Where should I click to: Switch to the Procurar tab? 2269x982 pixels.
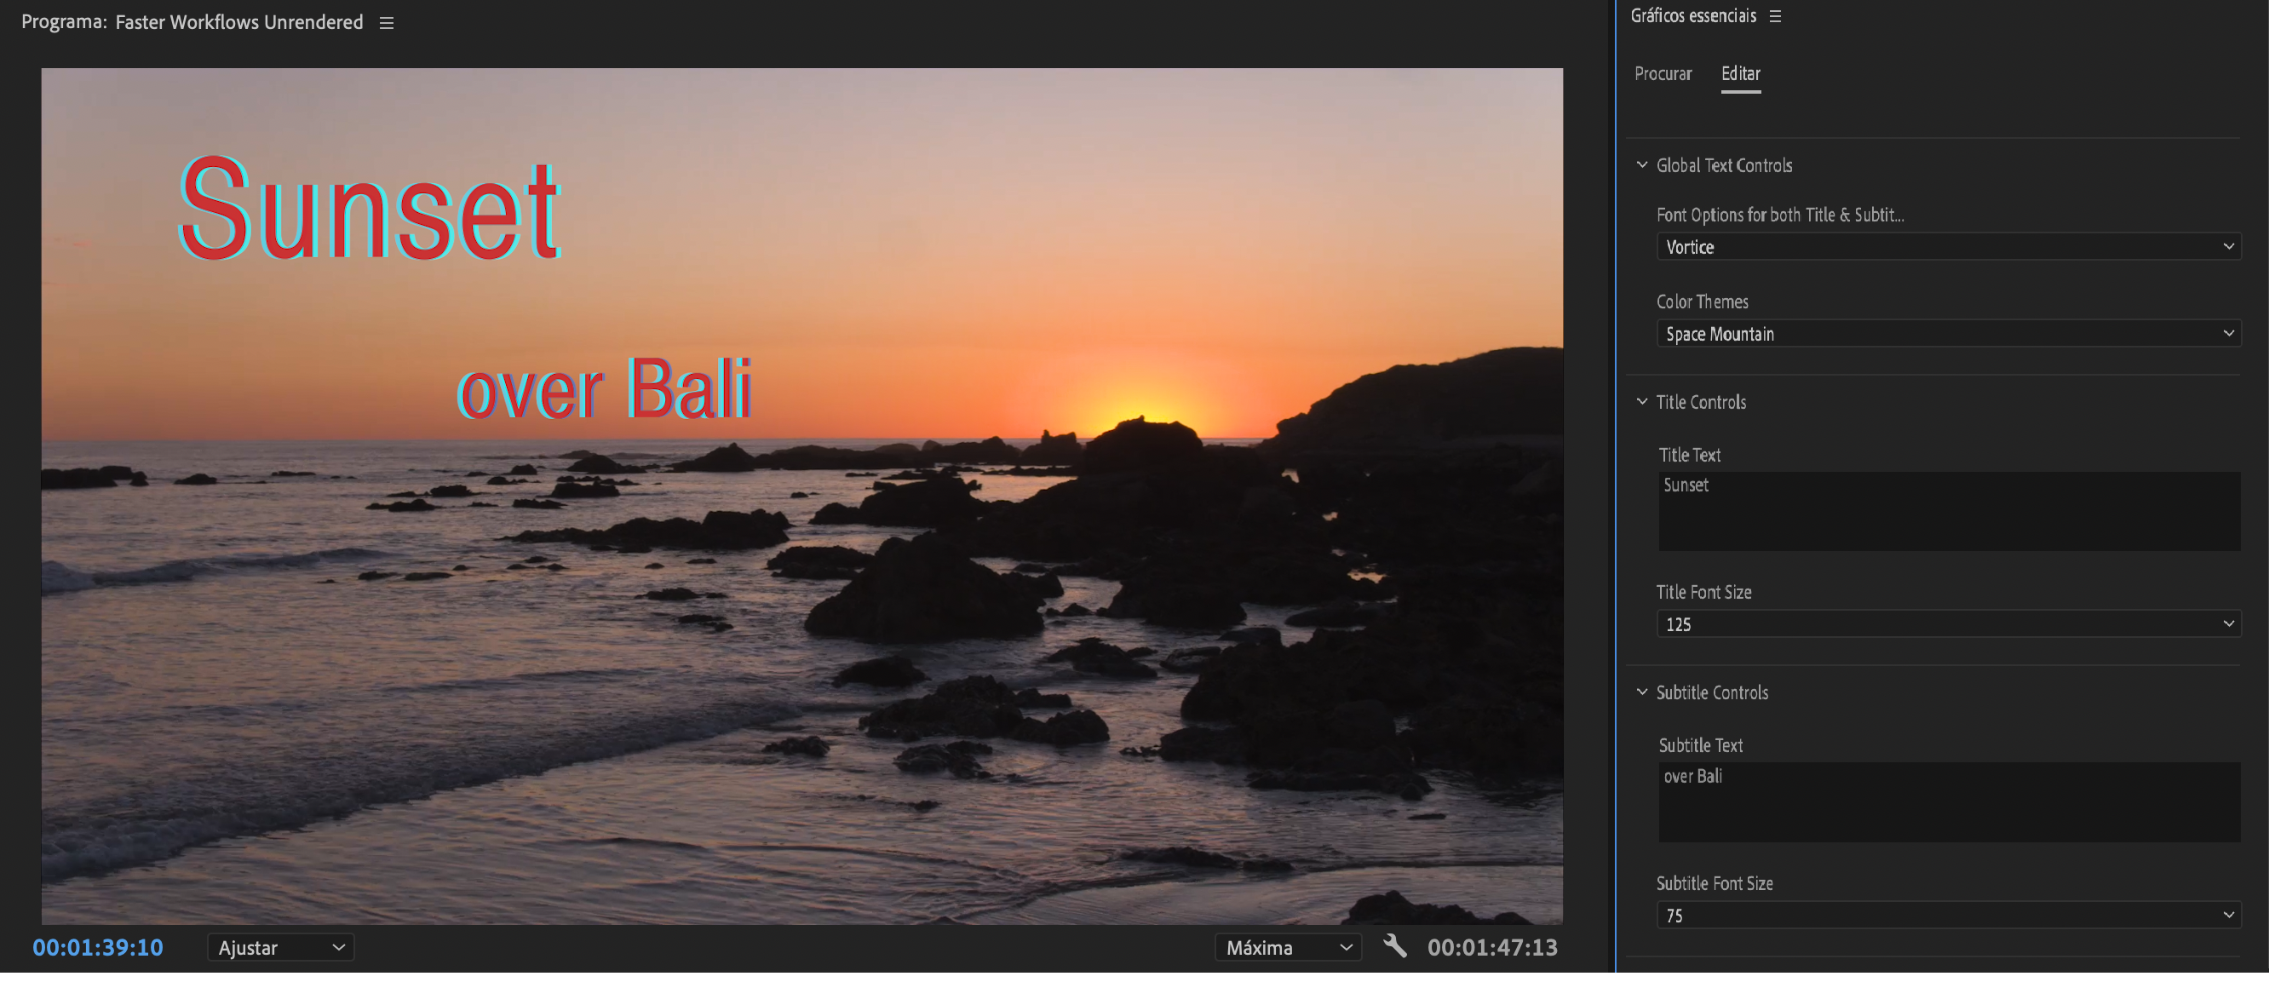click(1662, 74)
